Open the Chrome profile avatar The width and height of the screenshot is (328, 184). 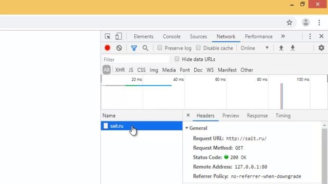(305, 22)
